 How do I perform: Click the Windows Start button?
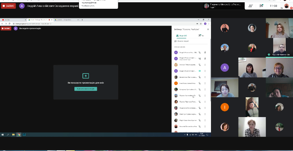coord(3,135)
